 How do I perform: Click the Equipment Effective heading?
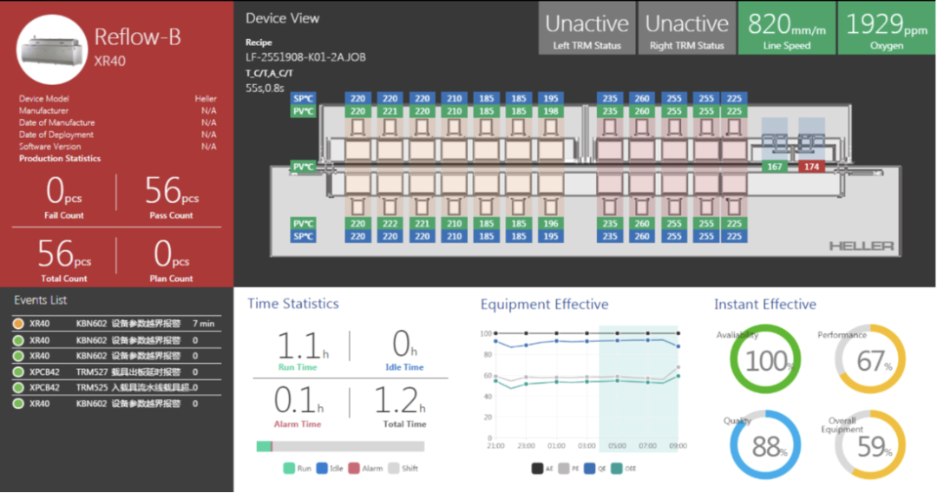tap(544, 304)
